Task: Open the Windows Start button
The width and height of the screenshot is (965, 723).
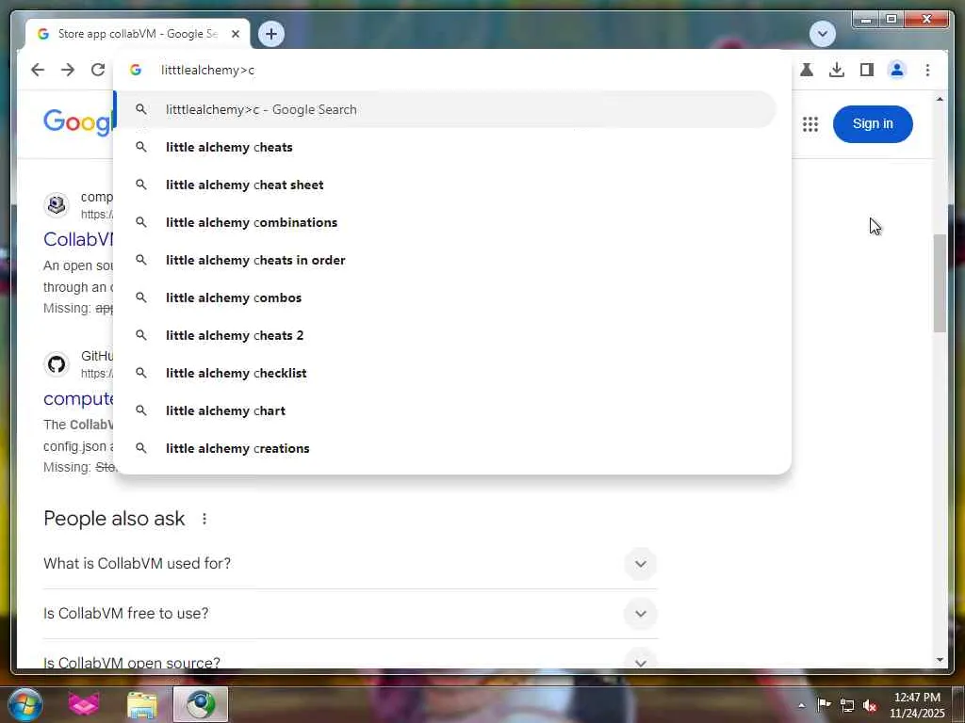Action: click(x=25, y=704)
